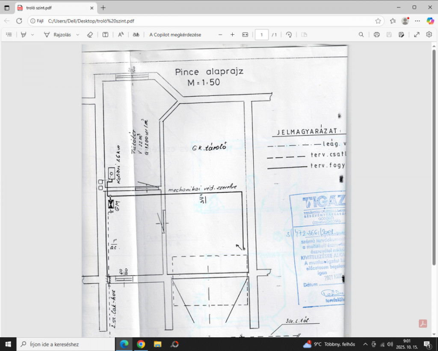Toggle fit to width page view
This screenshot has height=351, width=438.
point(245,35)
